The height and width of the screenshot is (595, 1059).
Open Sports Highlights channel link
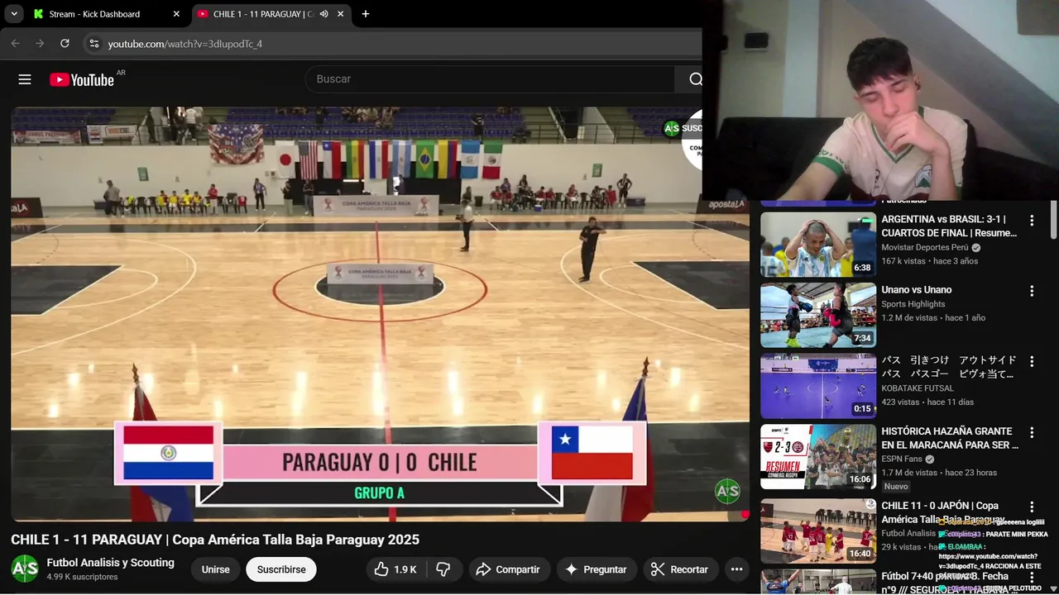point(916,304)
